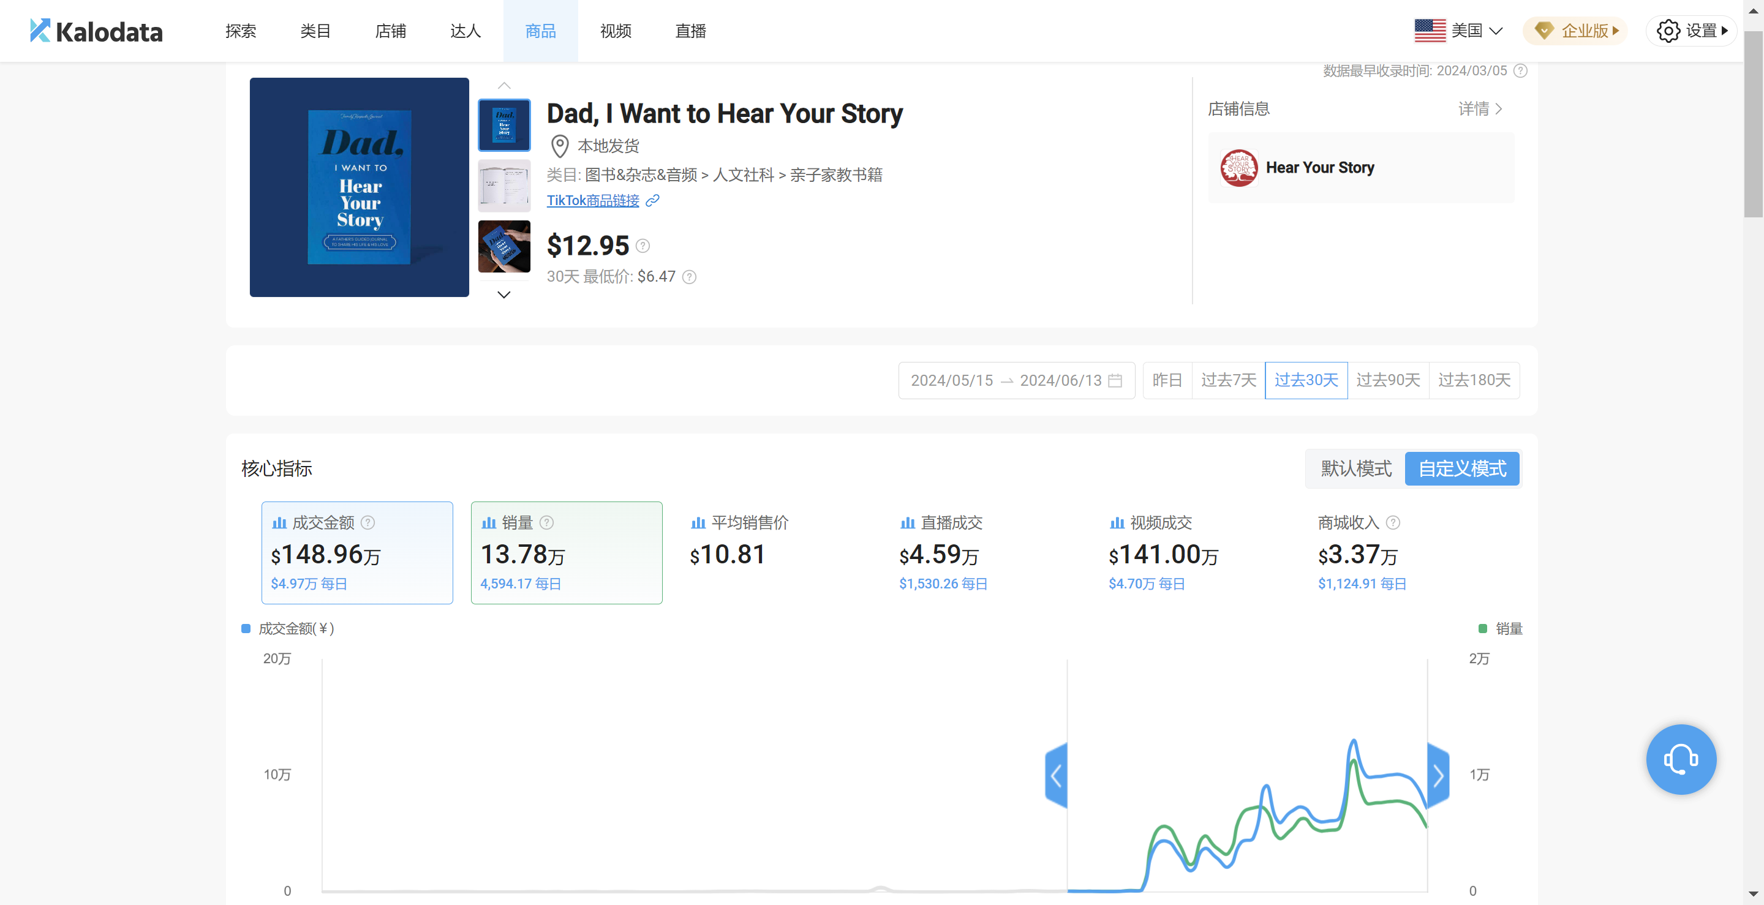
Task: Click help icon next to 成交金额
Action: [x=367, y=522]
